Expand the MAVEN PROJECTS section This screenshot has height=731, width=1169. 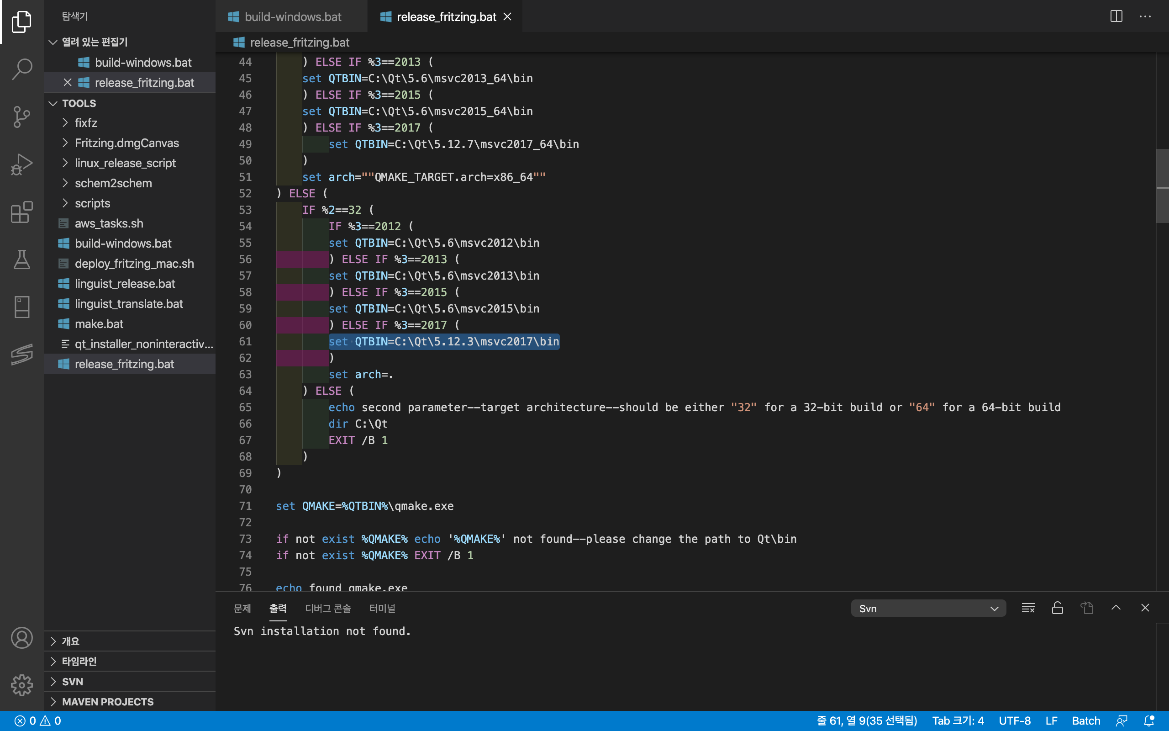pos(108,701)
